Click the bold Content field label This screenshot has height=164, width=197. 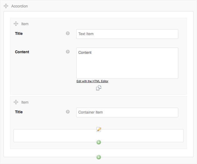[x=22, y=52]
